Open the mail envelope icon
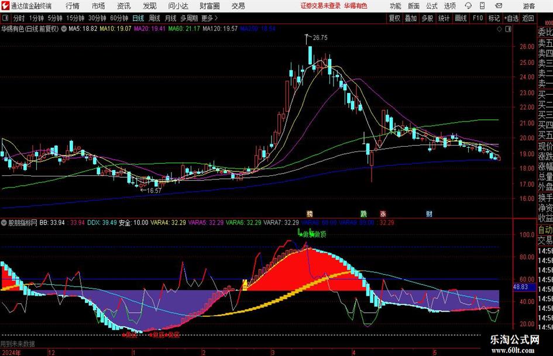The width and height of the screenshot is (553, 356). click(x=499, y=6)
